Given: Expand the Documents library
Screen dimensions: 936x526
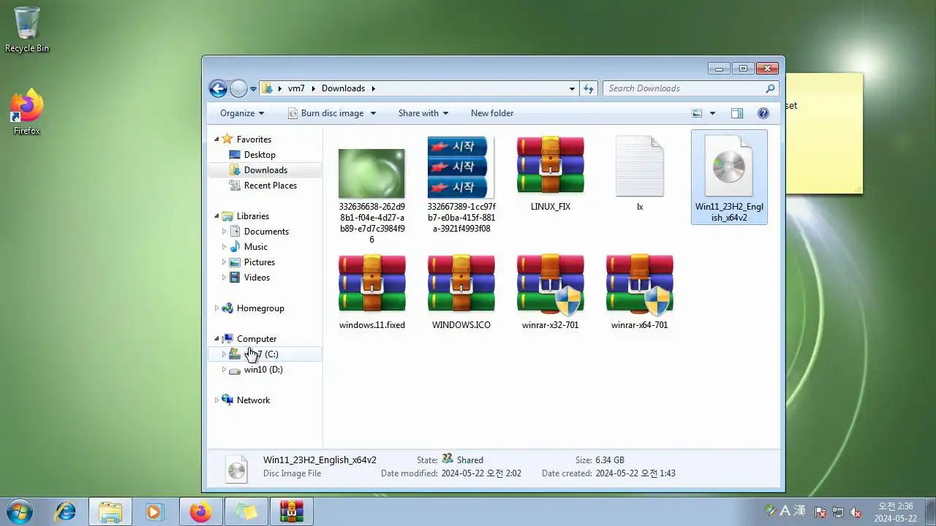Looking at the screenshot, I should coord(224,232).
